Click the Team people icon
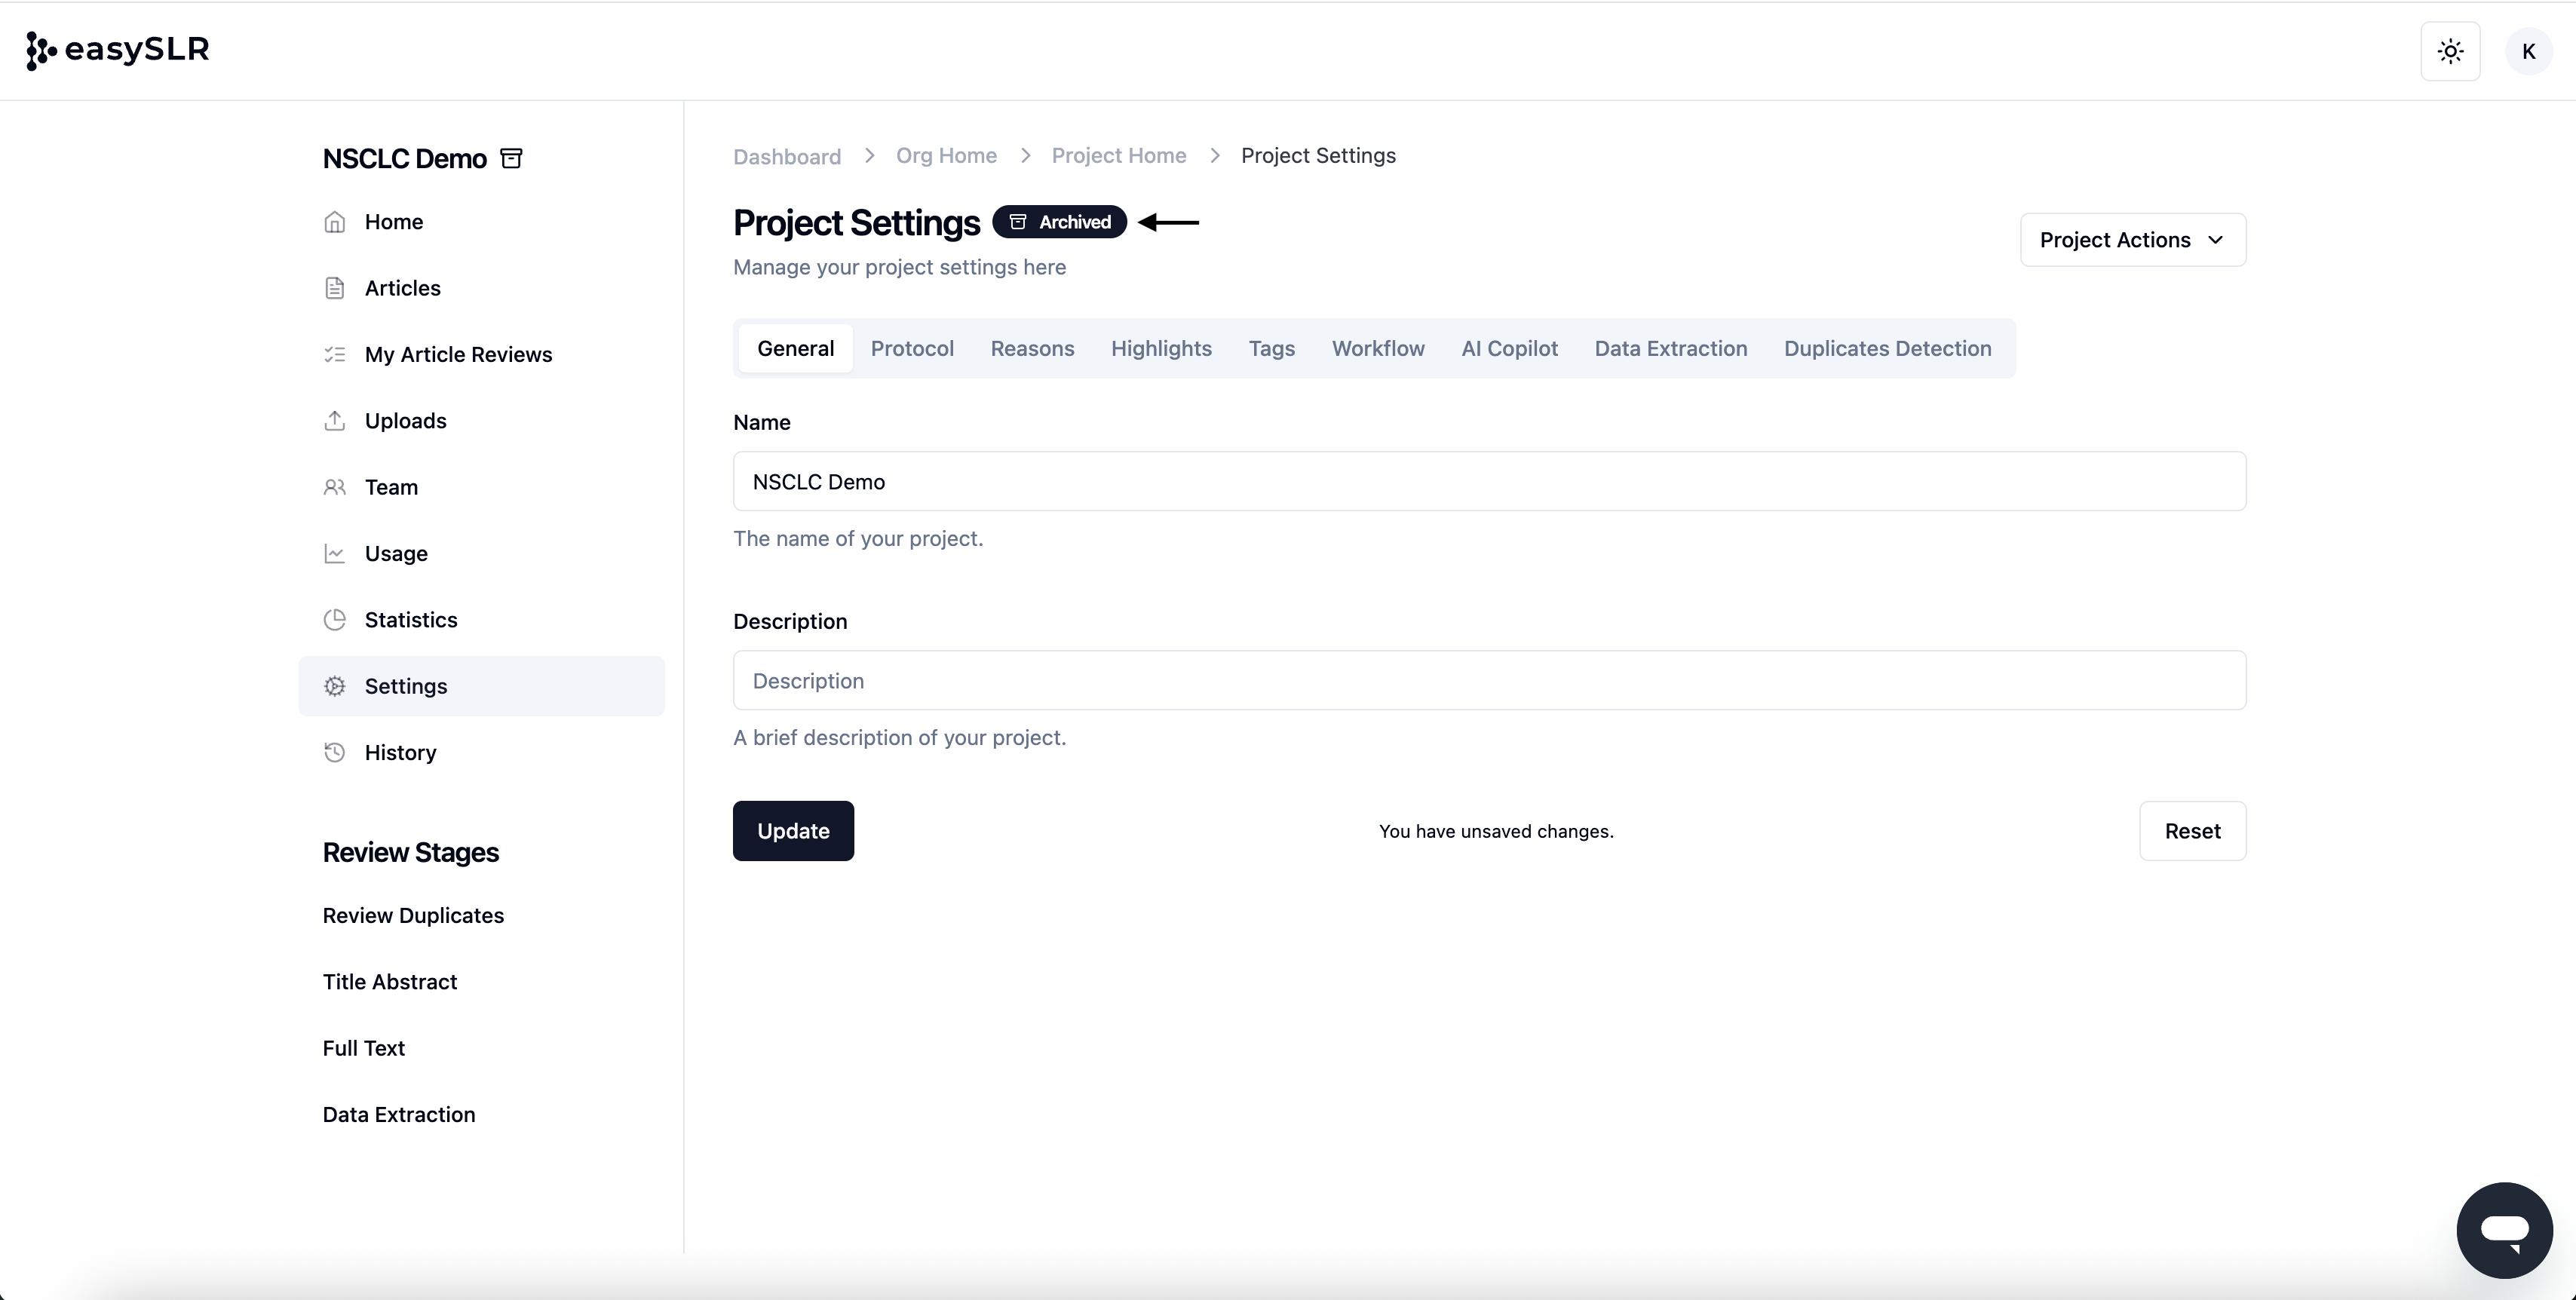The image size is (2576, 1300). click(x=335, y=487)
